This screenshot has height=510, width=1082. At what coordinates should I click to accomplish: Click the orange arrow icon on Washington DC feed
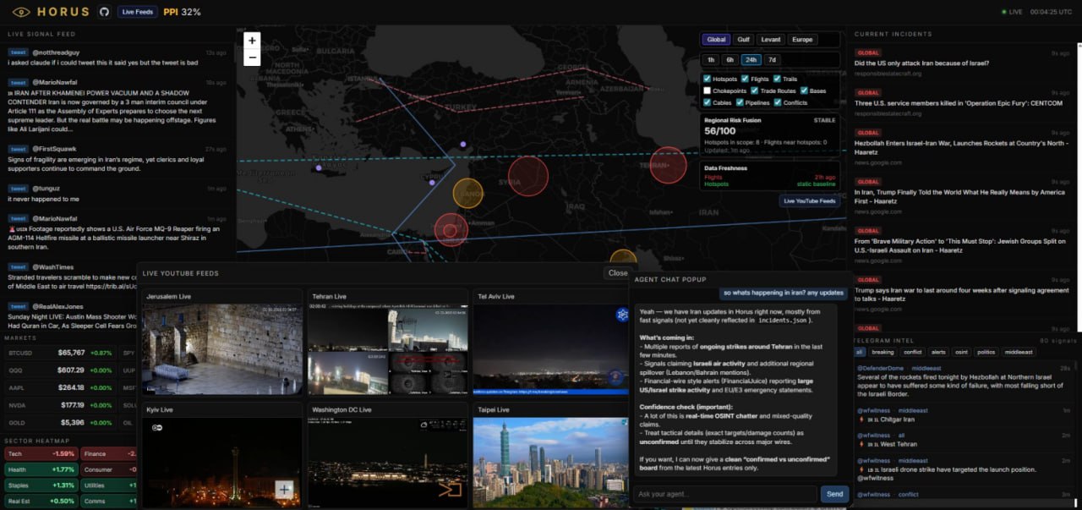pos(450,489)
